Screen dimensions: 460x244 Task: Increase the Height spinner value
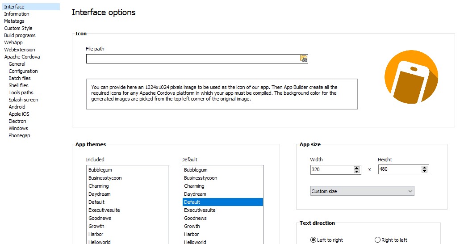tap(424, 168)
